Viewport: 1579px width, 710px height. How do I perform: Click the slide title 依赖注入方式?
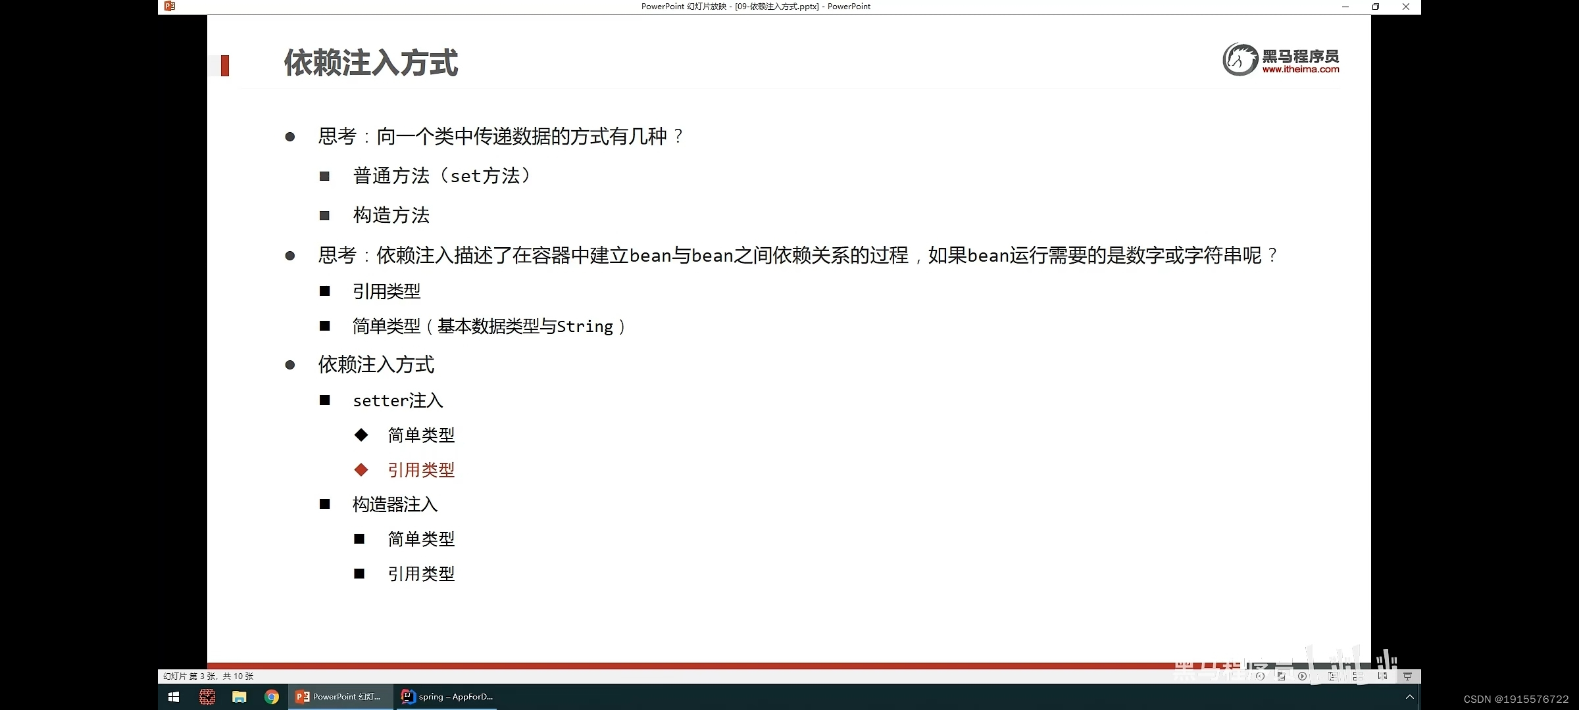click(370, 63)
